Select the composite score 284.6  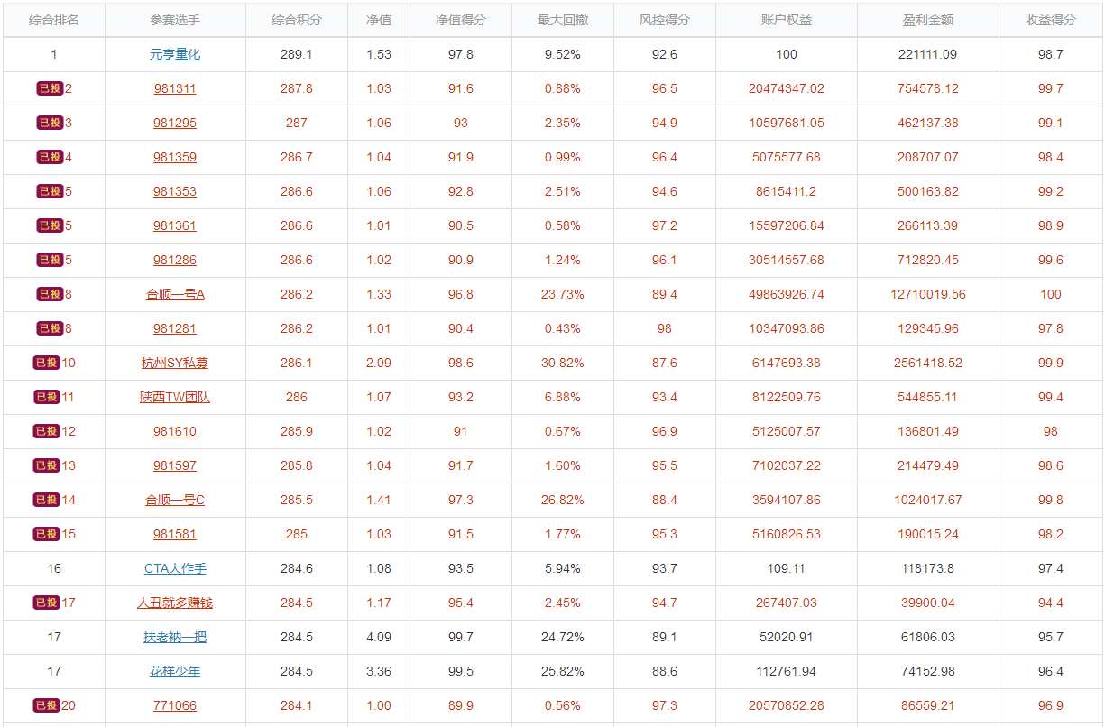pyautogui.click(x=297, y=568)
